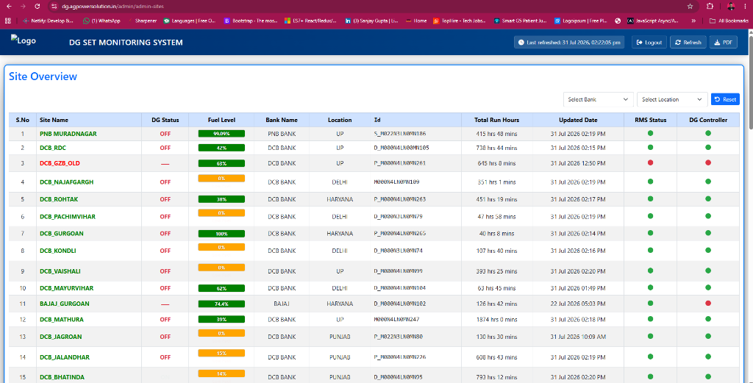This screenshot has height=383, width=753.
Task: Bookmark this page with the star icon
Action: pyautogui.click(x=690, y=6)
